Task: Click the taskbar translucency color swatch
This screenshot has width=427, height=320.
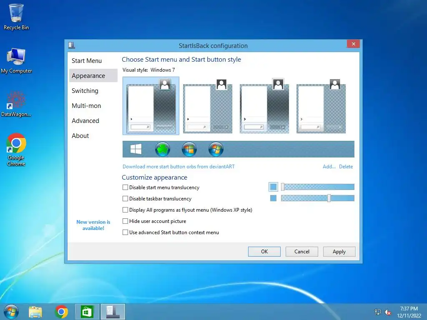Action: pos(273,198)
